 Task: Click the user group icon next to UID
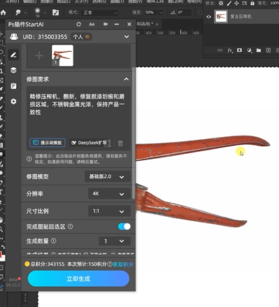point(14,36)
